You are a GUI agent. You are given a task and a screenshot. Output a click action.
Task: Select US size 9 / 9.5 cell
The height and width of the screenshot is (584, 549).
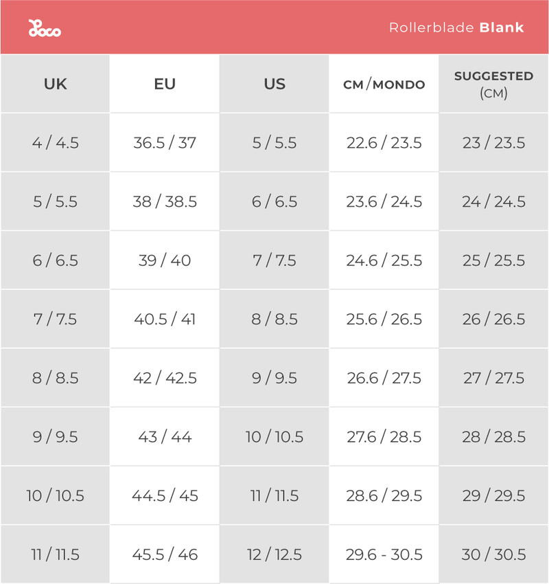click(274, 378)
